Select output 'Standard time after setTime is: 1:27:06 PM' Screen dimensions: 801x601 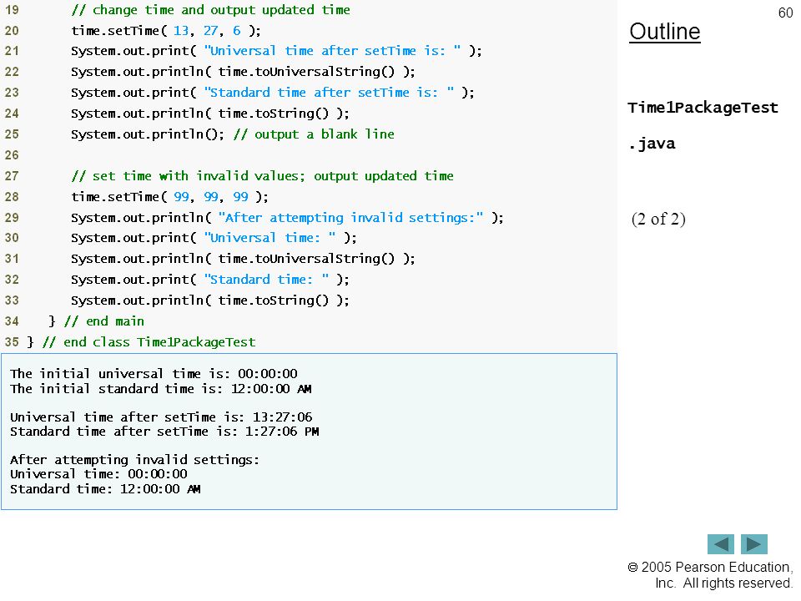click(164, 432)
